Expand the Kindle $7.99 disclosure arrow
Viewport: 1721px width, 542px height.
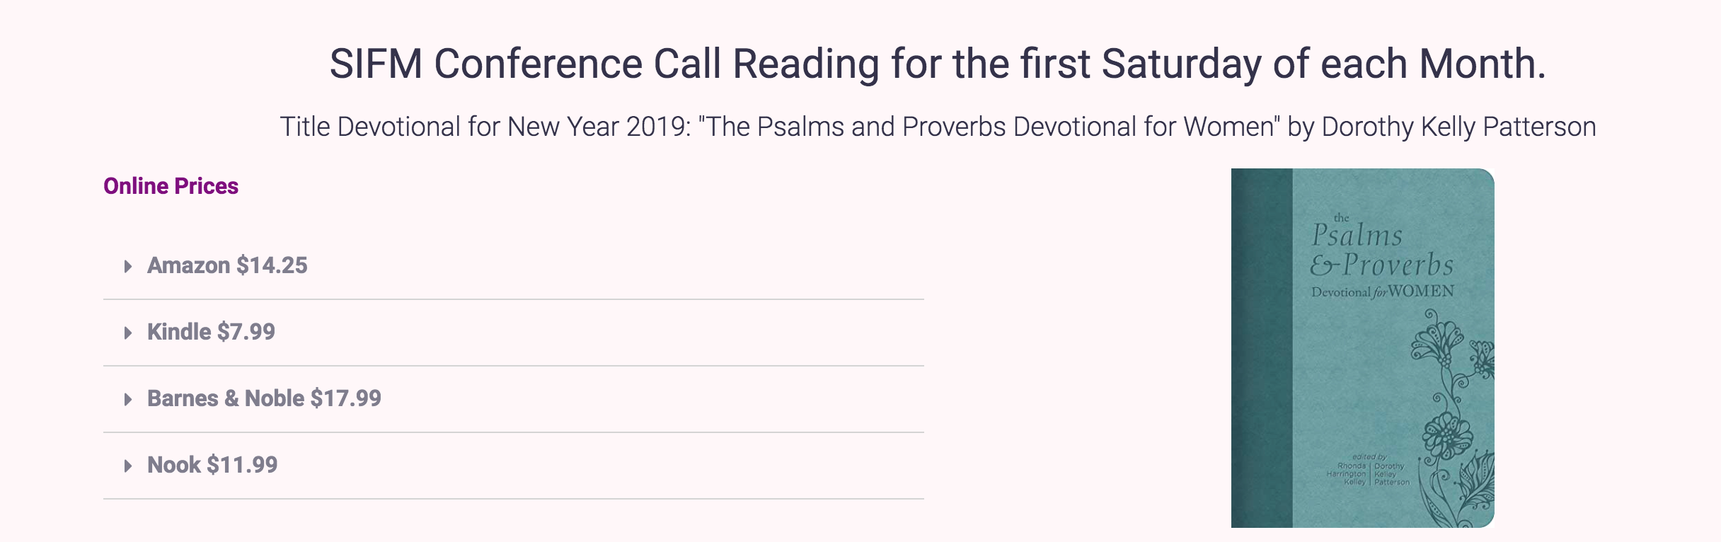[128, 333]
